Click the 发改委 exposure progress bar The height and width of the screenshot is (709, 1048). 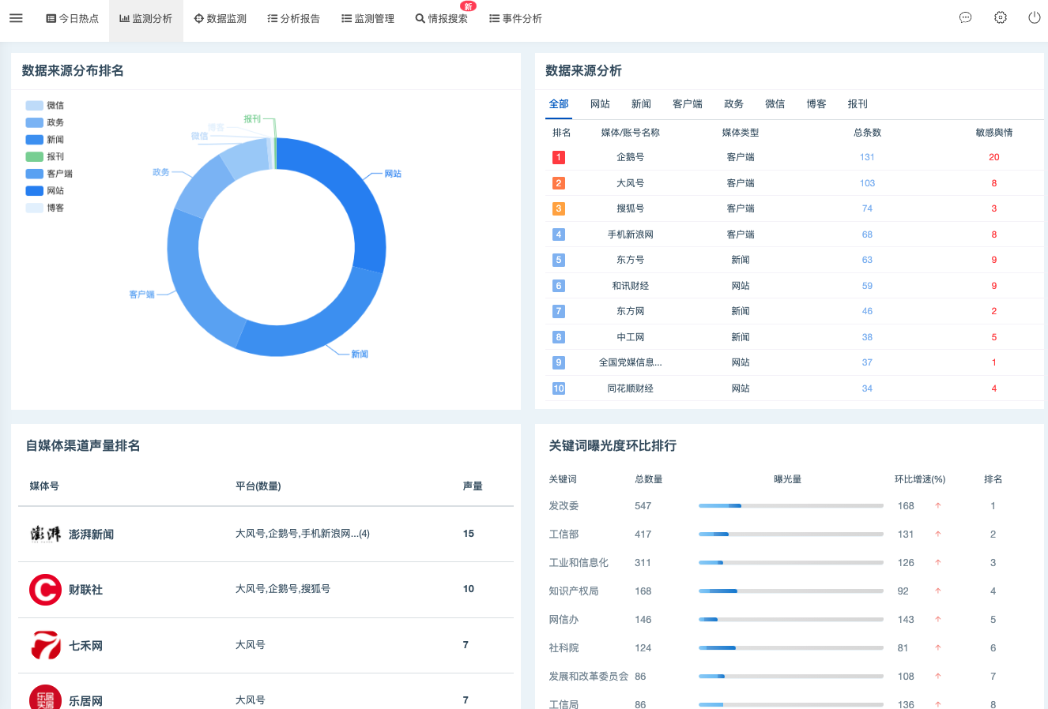[x=790, y=505]
